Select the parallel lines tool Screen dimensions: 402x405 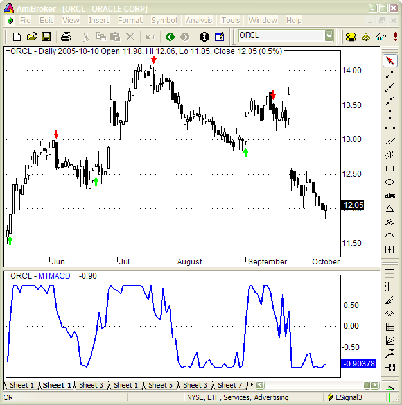(x=390, y=141)
